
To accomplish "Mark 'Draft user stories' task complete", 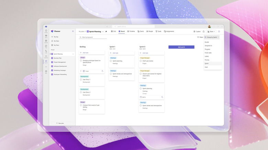I will click(141, 61).
